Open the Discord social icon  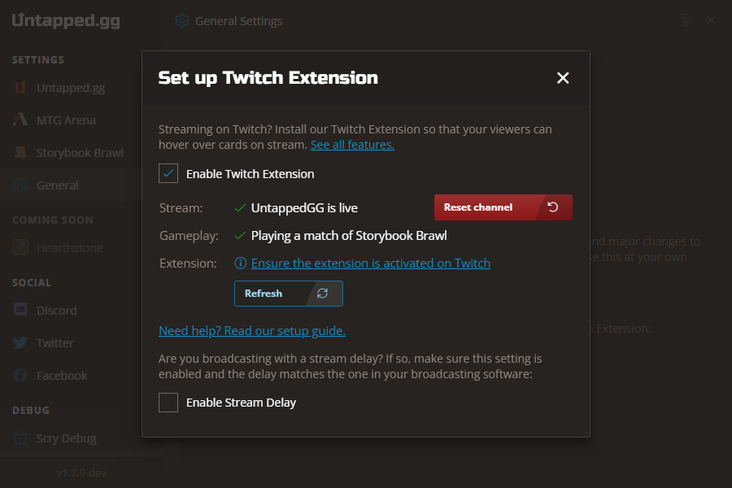[x=20, y=311]
